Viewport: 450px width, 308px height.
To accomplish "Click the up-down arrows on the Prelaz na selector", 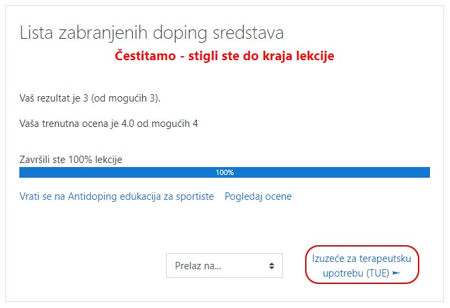I will (271, 266).
